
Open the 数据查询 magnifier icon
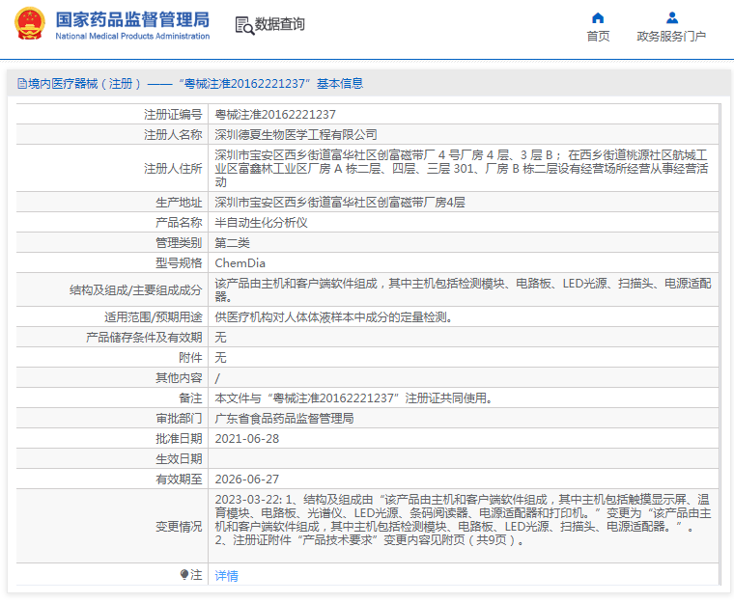(x=243, y=25)
